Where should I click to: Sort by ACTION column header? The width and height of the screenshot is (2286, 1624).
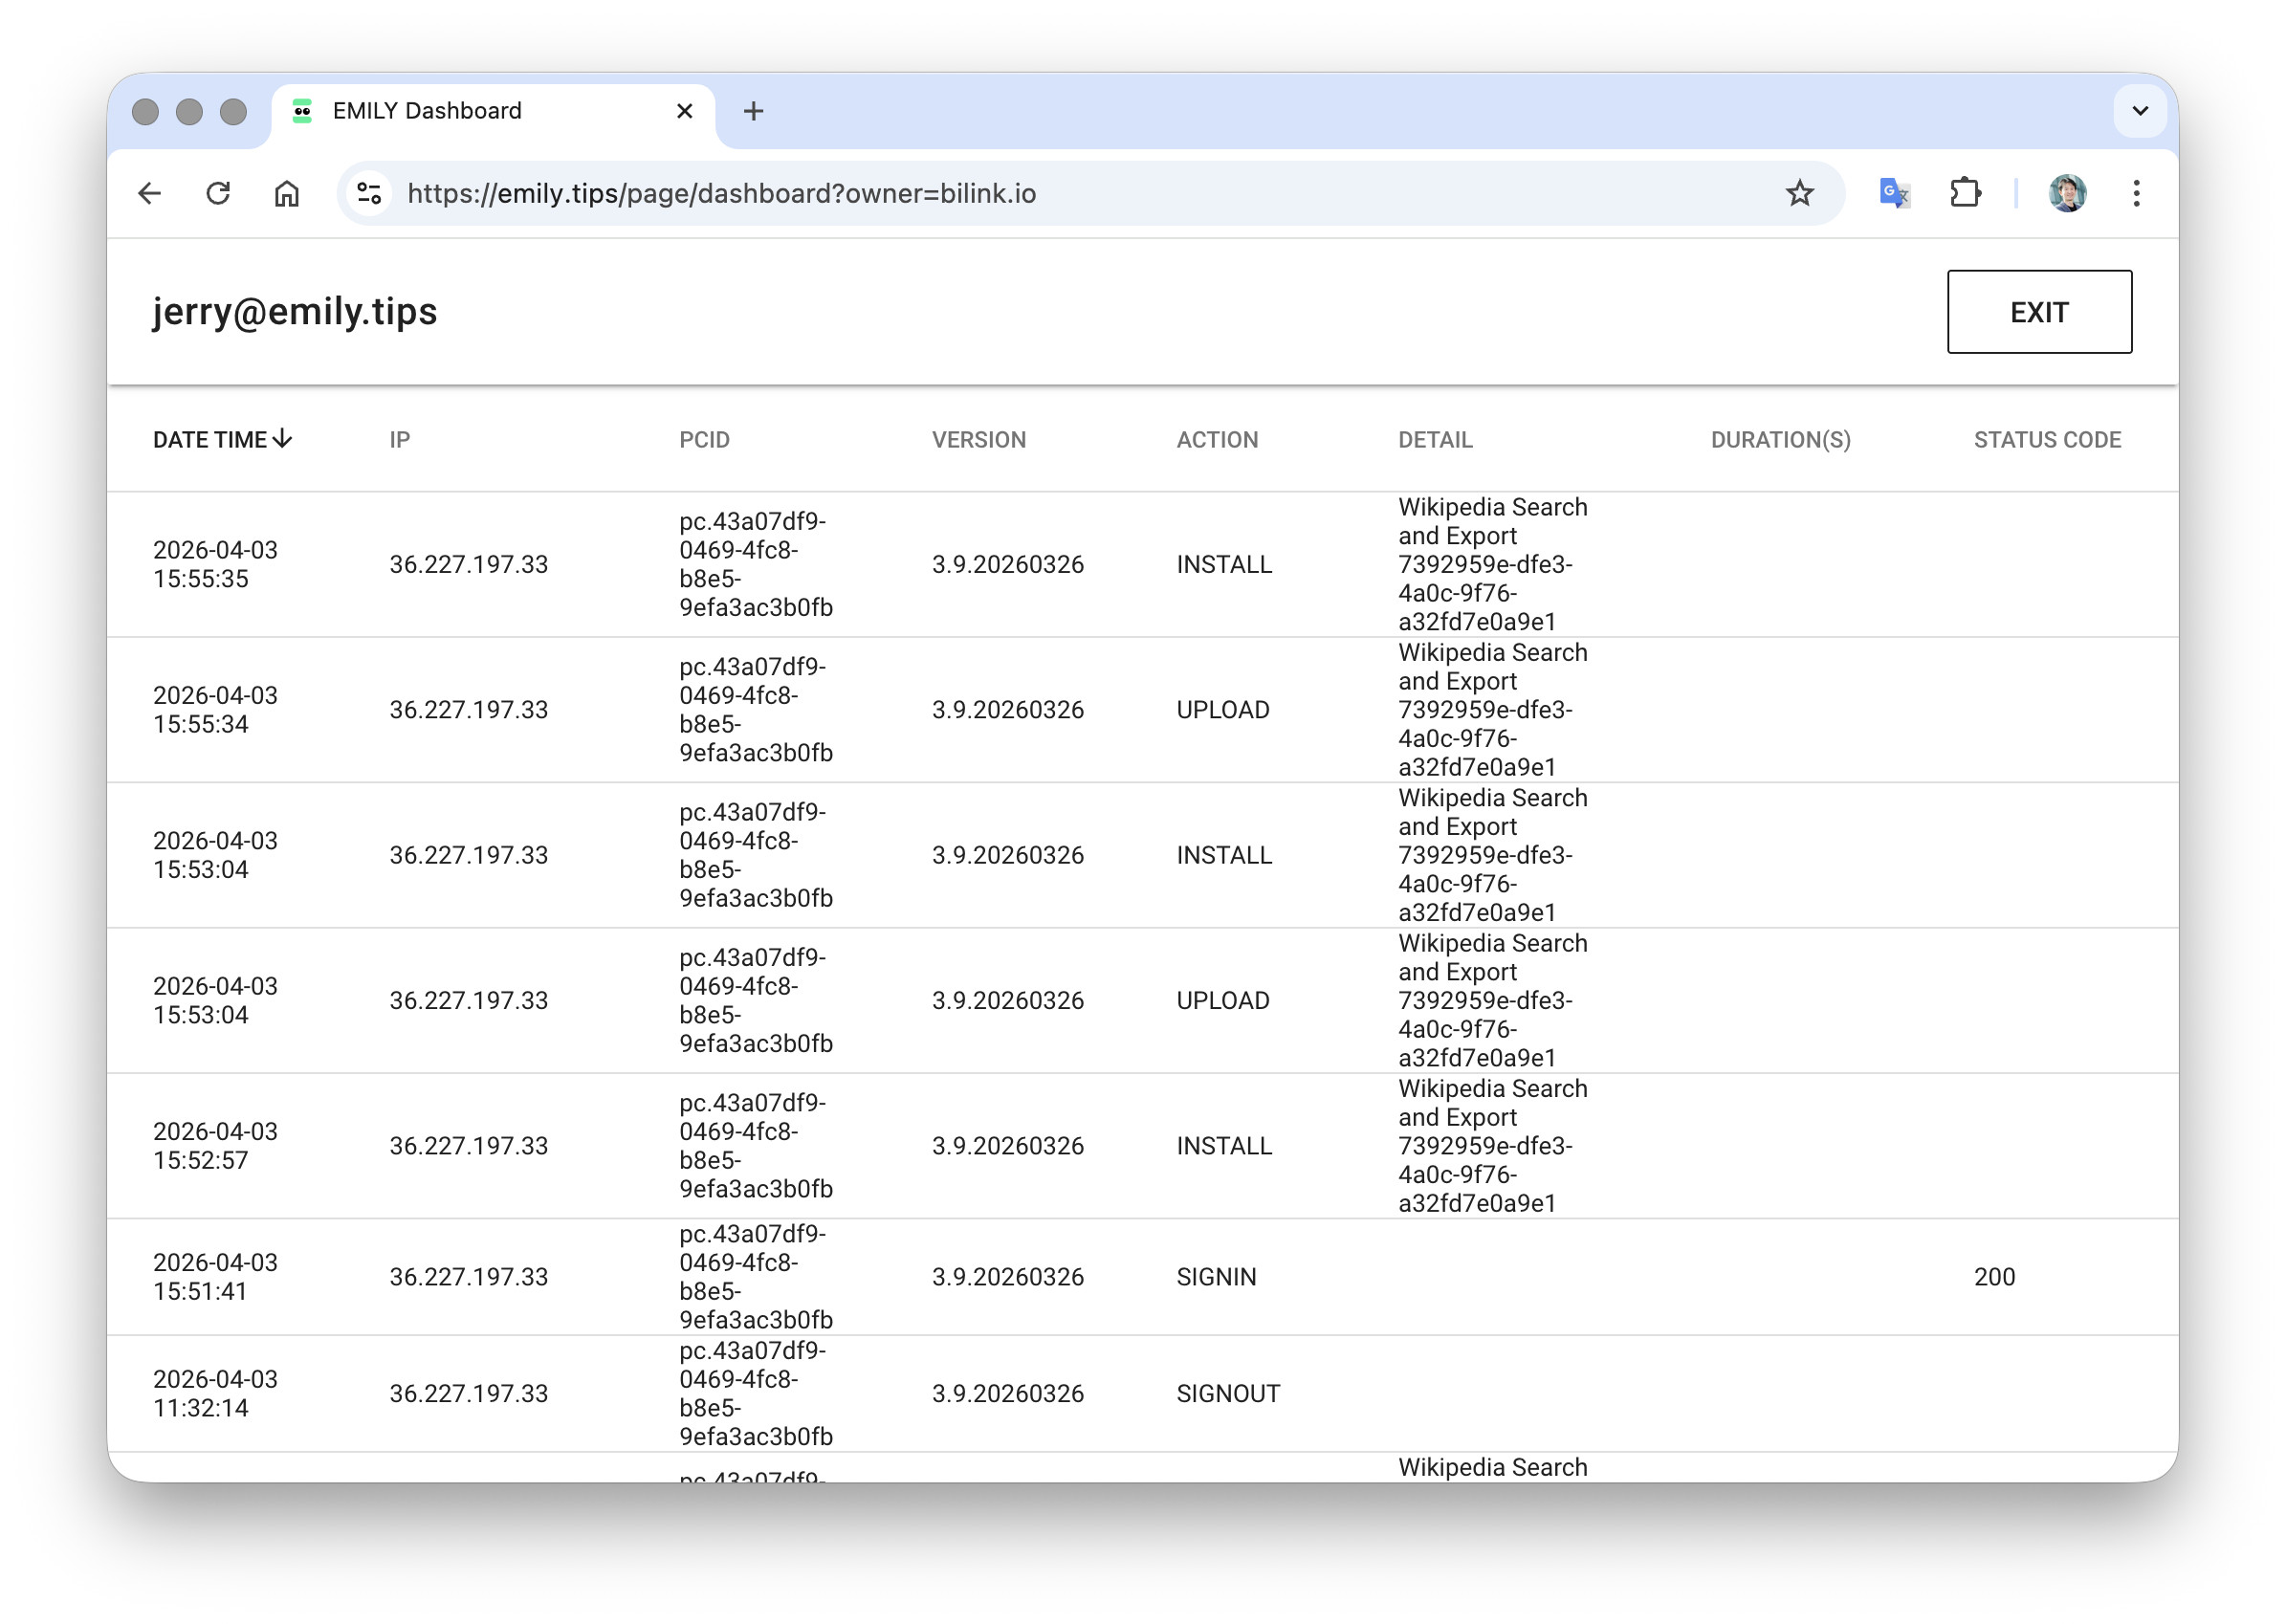tap(1216, 440)
